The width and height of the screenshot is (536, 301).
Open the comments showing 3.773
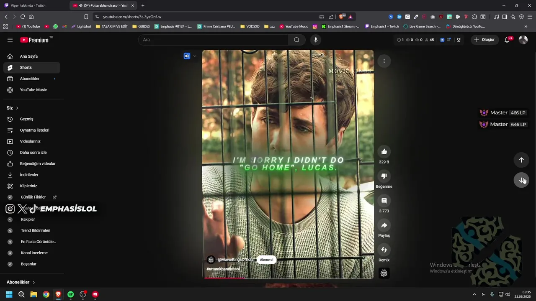(384, 201)
